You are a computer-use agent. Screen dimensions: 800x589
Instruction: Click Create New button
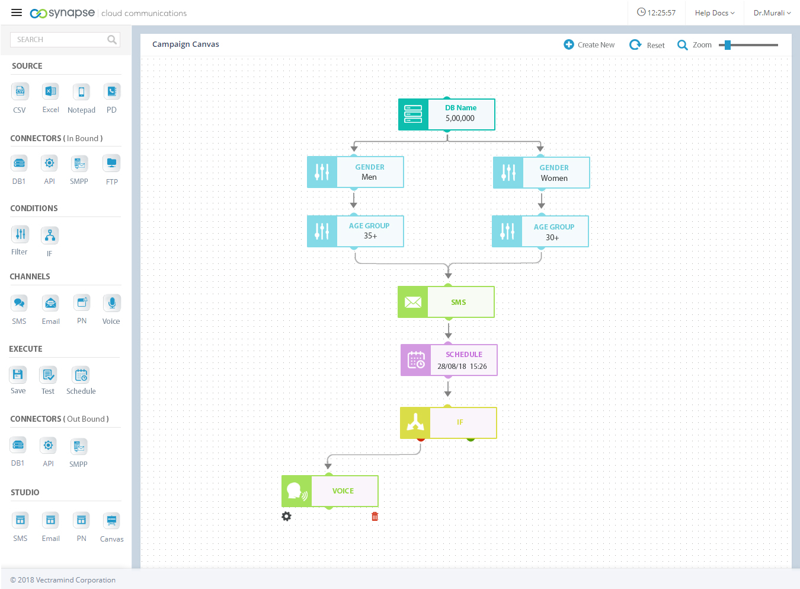(x=589, y=45)
